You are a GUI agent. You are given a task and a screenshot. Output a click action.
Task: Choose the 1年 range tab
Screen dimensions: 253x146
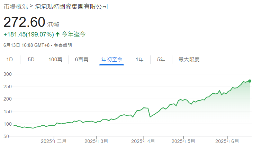pyautogui.click(x=139, y=60)
